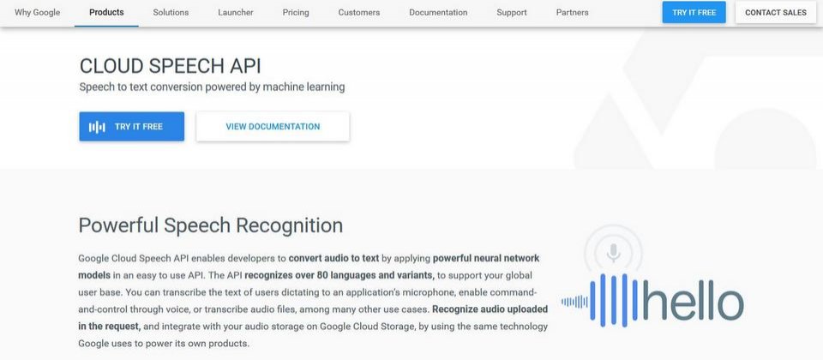Open the Solutions menu
Viewport: 823px width, 360px height.
pos(171,12)
